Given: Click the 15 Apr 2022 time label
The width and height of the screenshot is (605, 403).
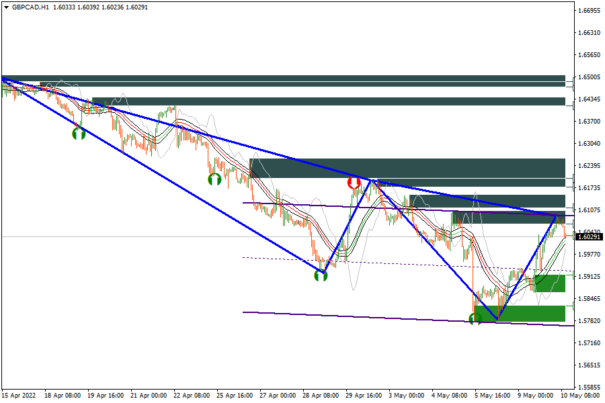Looking at the screenshot, I should [x=19, y=396].
